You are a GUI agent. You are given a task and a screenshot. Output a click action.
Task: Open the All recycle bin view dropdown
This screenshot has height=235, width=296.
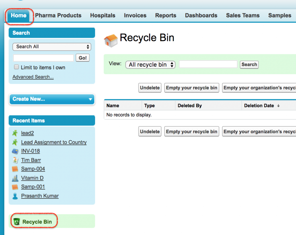tap(150, 65)
